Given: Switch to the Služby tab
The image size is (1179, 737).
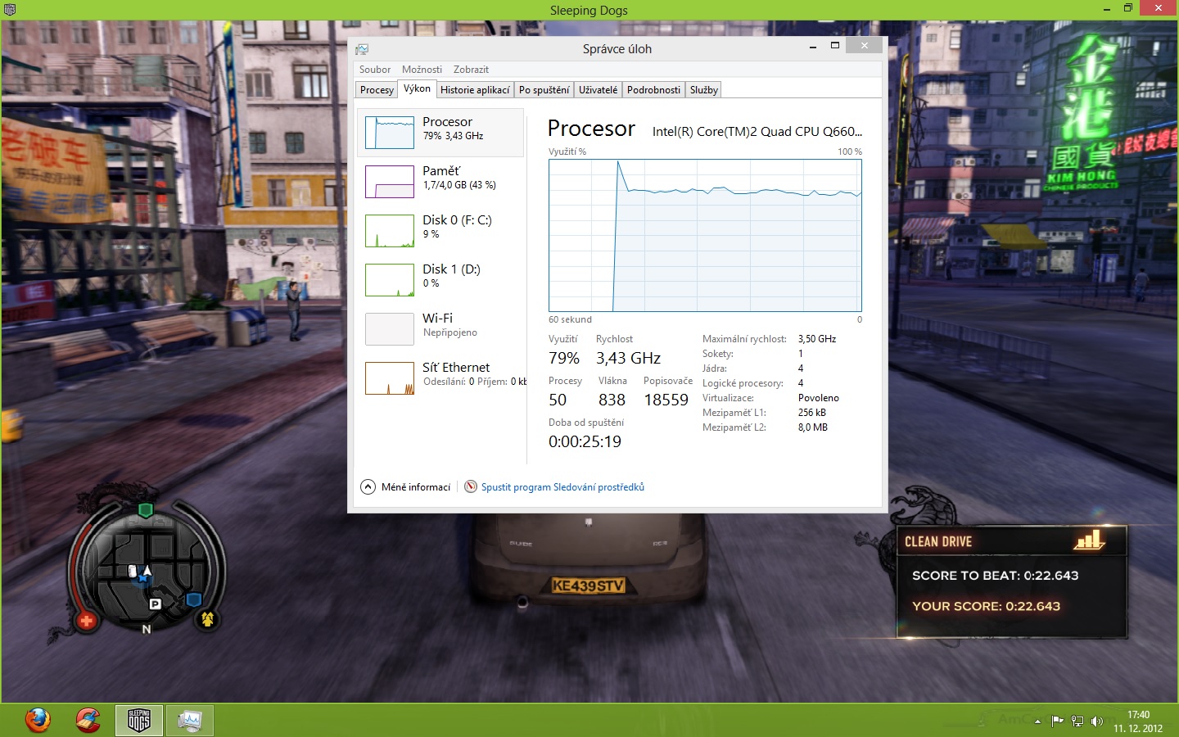Looking at the screenshot, I should [x=703, y=90].
